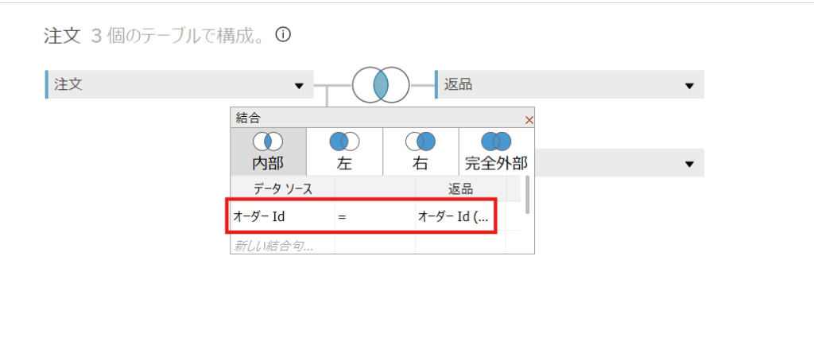Open the join Venn icon between 注文 and 返品
814x361 pixels.
[381, 84]
